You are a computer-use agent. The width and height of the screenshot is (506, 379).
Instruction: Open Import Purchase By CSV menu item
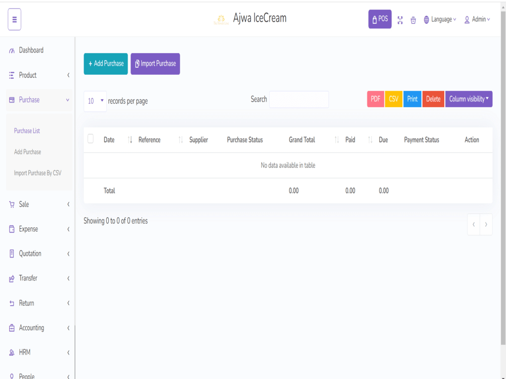coord(37,172)
